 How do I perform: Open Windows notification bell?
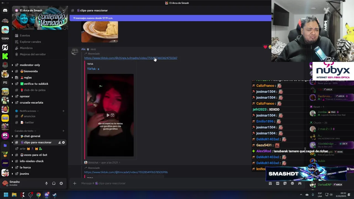click(x=349, y=195)
